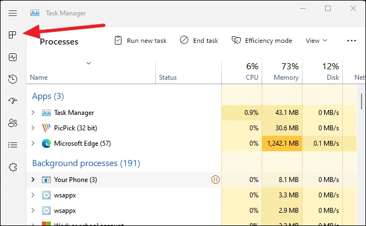
Task: Select Task Manager's 0.9% CPU cell
Action: coord(242,113)
